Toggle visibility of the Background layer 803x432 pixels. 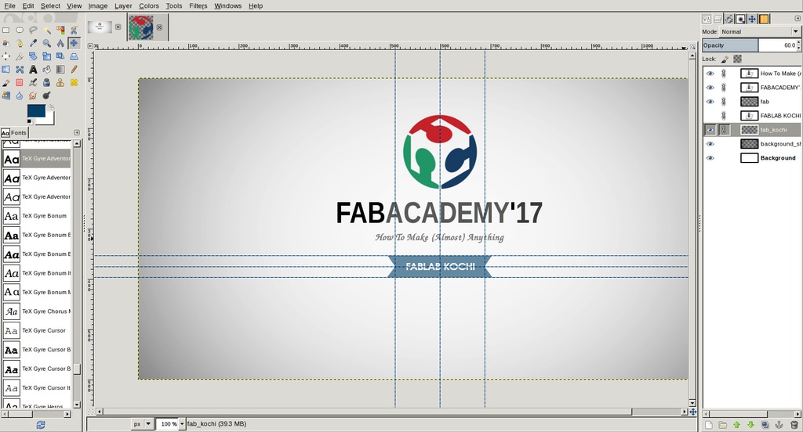point(710,158)
